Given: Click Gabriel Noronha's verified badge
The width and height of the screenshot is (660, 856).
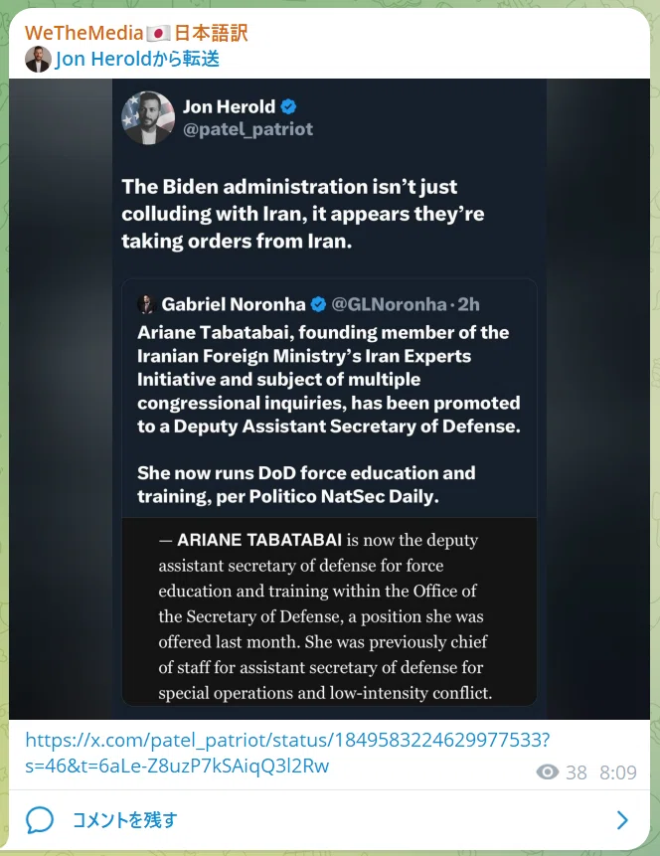Looking at the screenshot, I should click(318, 304).
